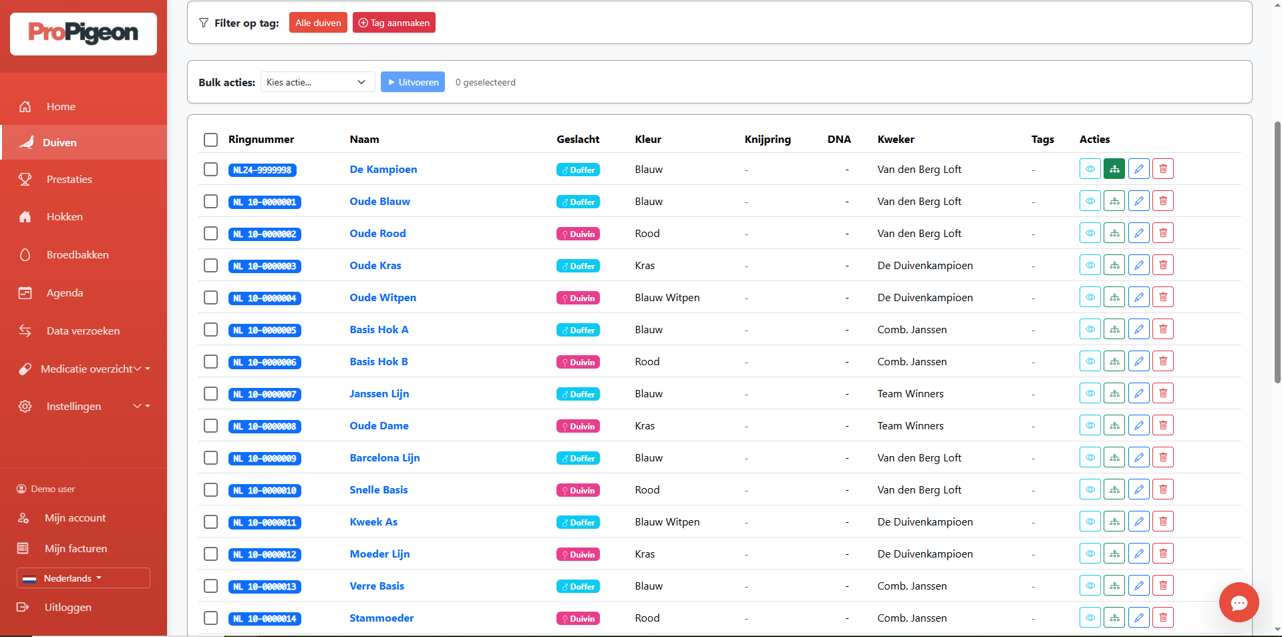Image resolution: width=1282 pixels, height=637 pixels.
Task: Click the trash icon for Stammoeder
Action: click(x=1162, y=618)
